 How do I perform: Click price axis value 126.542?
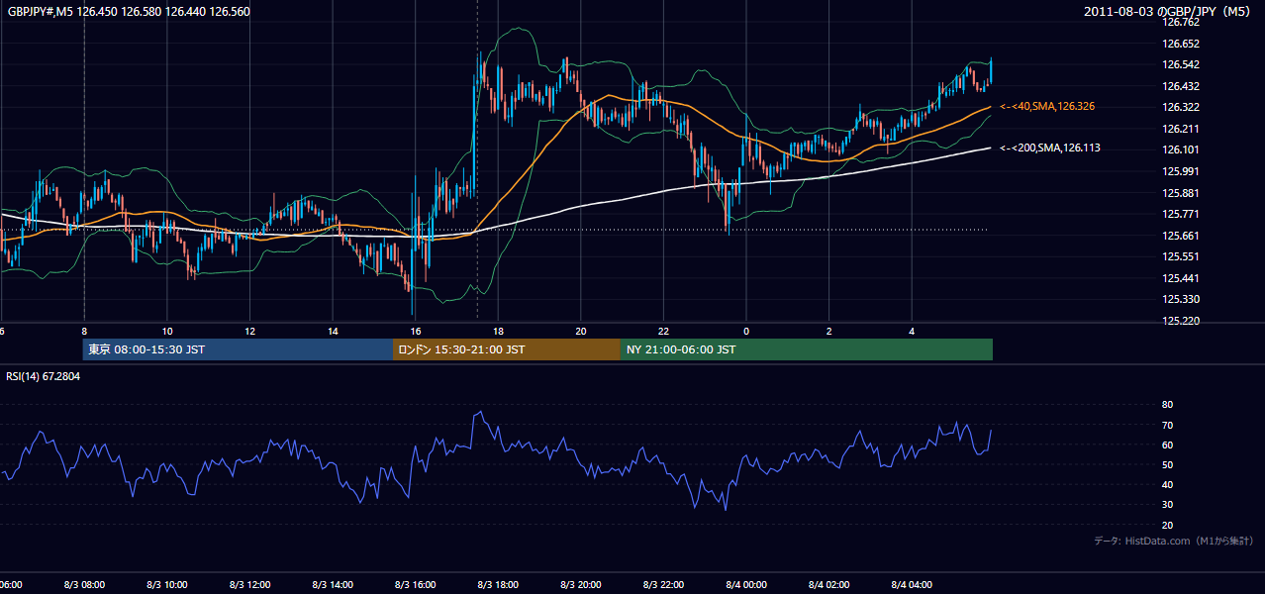[1181, 64]
